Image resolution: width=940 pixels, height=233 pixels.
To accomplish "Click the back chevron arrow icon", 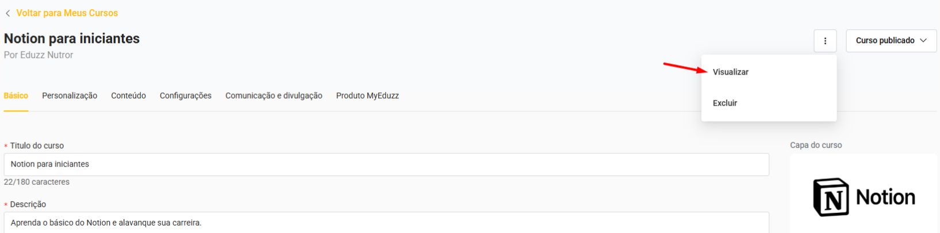I will tap(7, 13).
